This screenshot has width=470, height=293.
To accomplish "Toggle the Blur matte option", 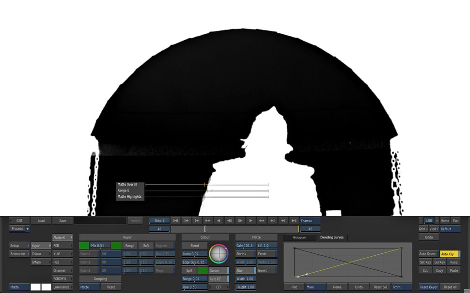I will 245,271.
